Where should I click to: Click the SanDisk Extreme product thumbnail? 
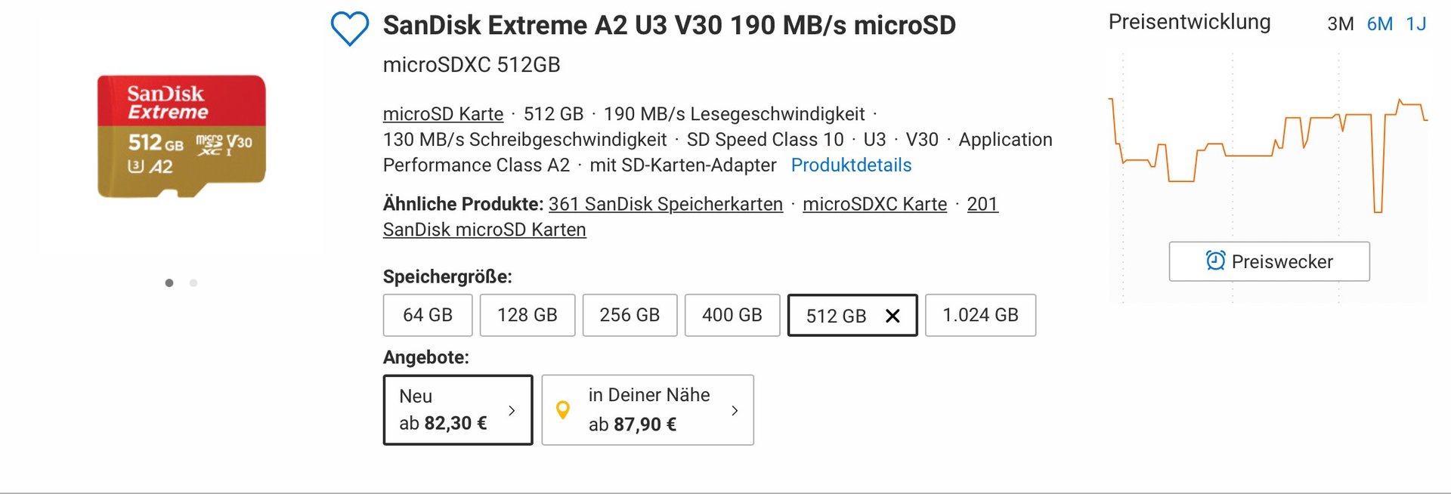pyautogui.click(x=181, y=136)
